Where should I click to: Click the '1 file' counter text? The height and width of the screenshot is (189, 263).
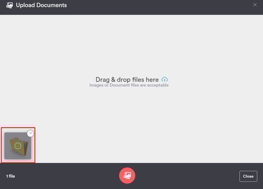11,176
